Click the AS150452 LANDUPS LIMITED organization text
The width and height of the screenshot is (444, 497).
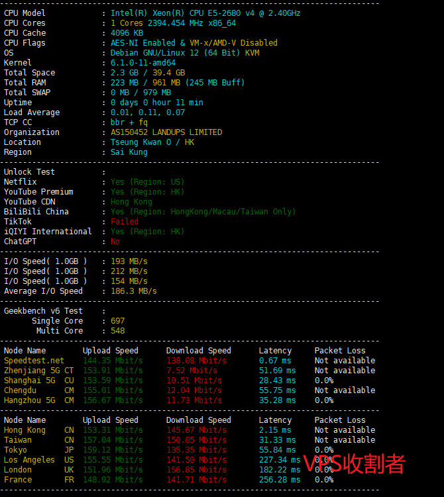pyautogui.click(x=166, y=132)
